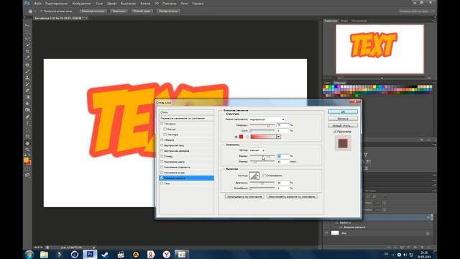Click the Непрозрачность slider in dialog
Screen dimensions: 460x259
262,125
